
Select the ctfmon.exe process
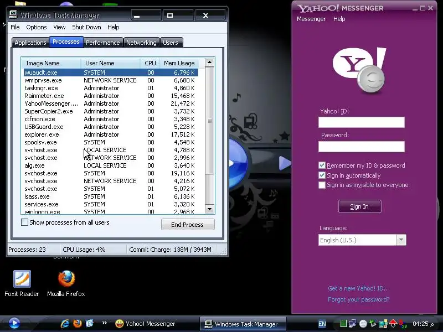pos(111,119)
